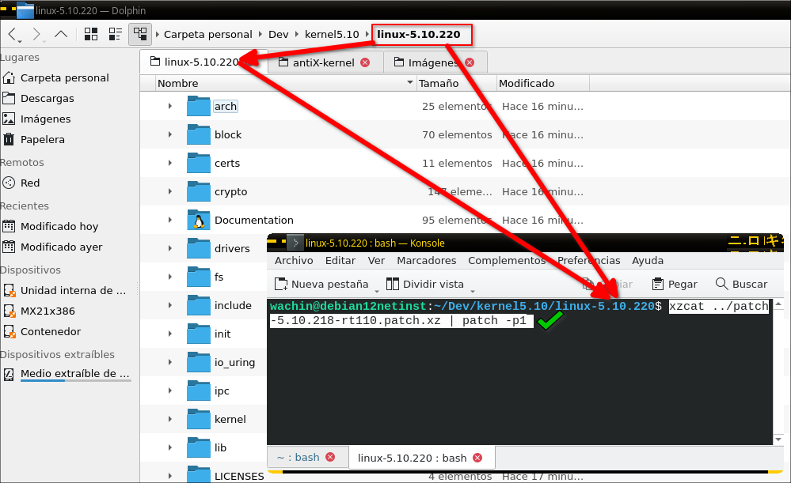Close the '~ : bash' Konsole tab

(330, 457)
